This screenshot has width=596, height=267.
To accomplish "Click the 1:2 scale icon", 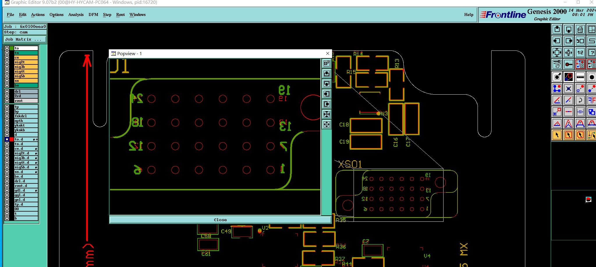I will [580, 53].
